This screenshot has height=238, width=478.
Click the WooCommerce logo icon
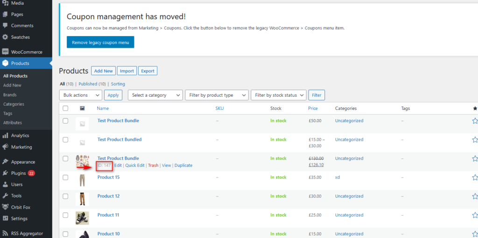(5, 52)
